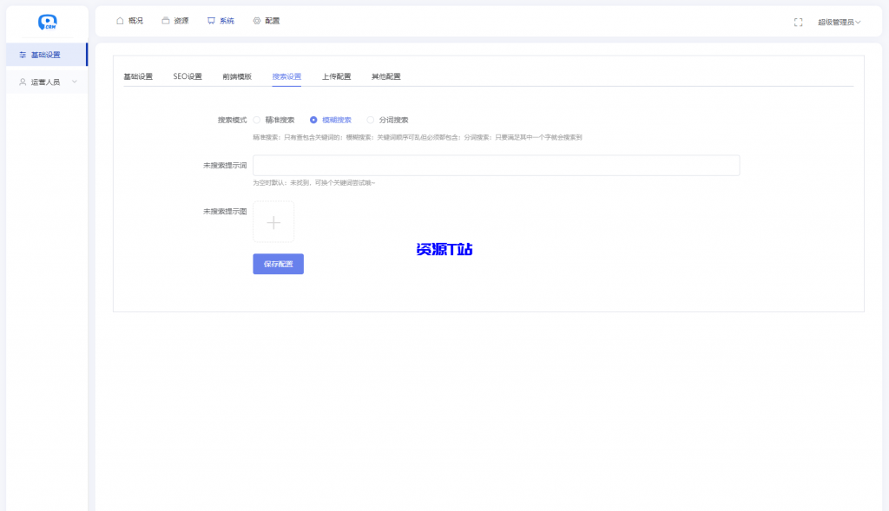Open the 超级管理员 account dropdown

(839, 23)
